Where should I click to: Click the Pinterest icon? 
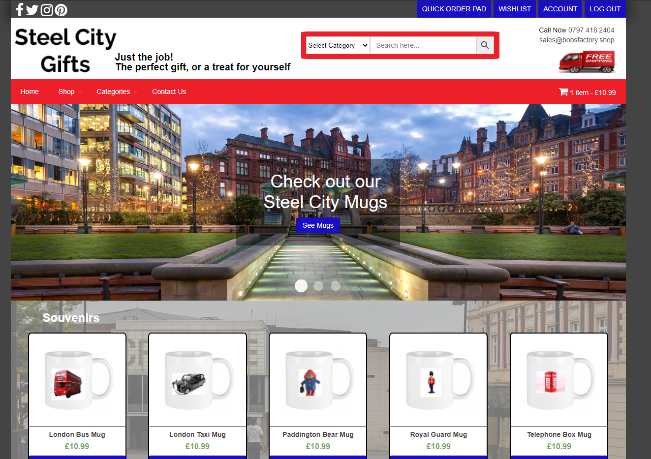pyautogui.click(x=61, y=9)
